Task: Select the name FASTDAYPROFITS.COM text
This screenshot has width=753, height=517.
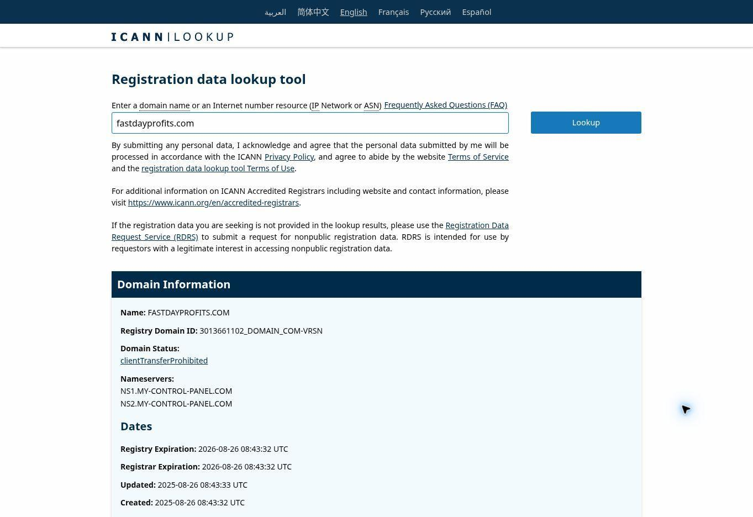Action: [188, 313]
